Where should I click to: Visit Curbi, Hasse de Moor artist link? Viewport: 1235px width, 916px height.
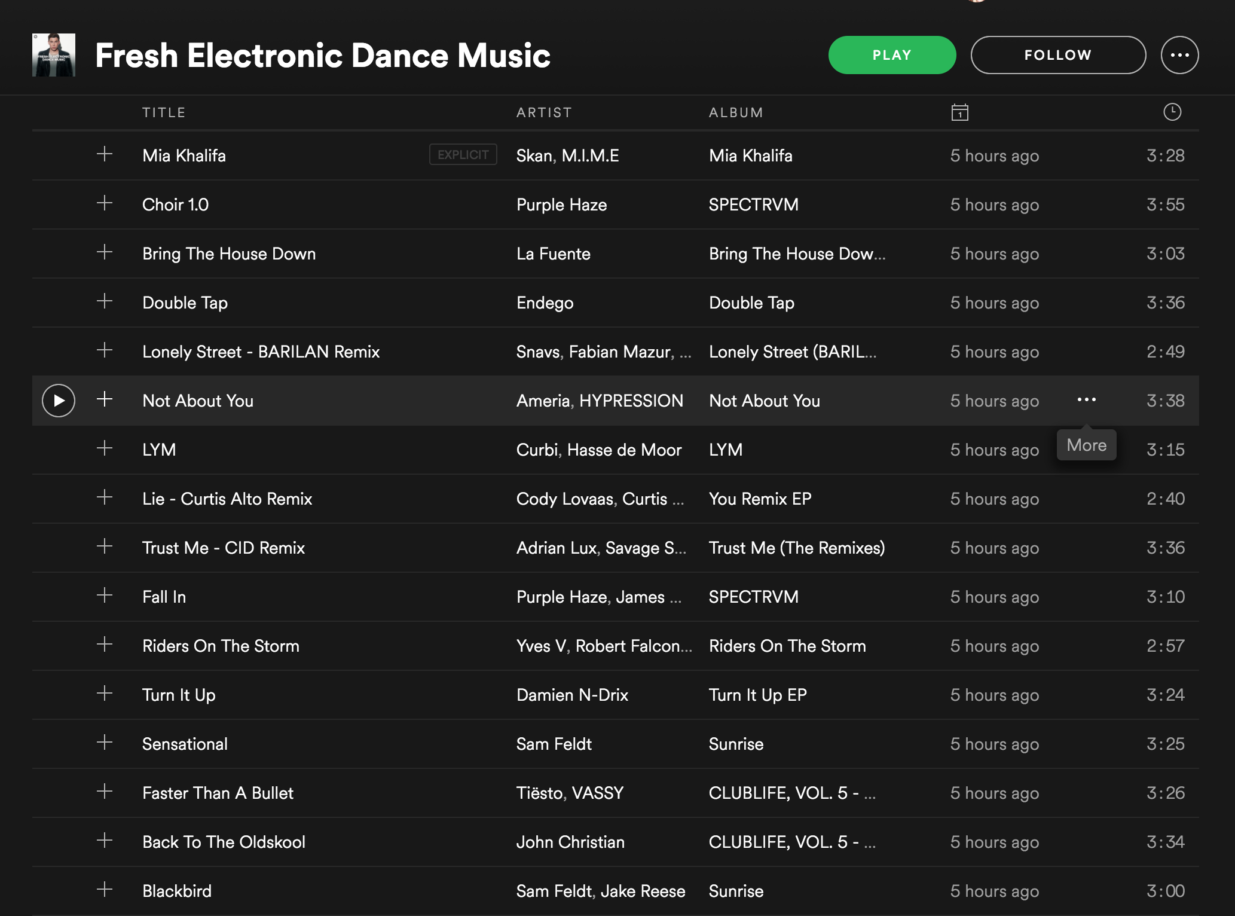[599, 450]
